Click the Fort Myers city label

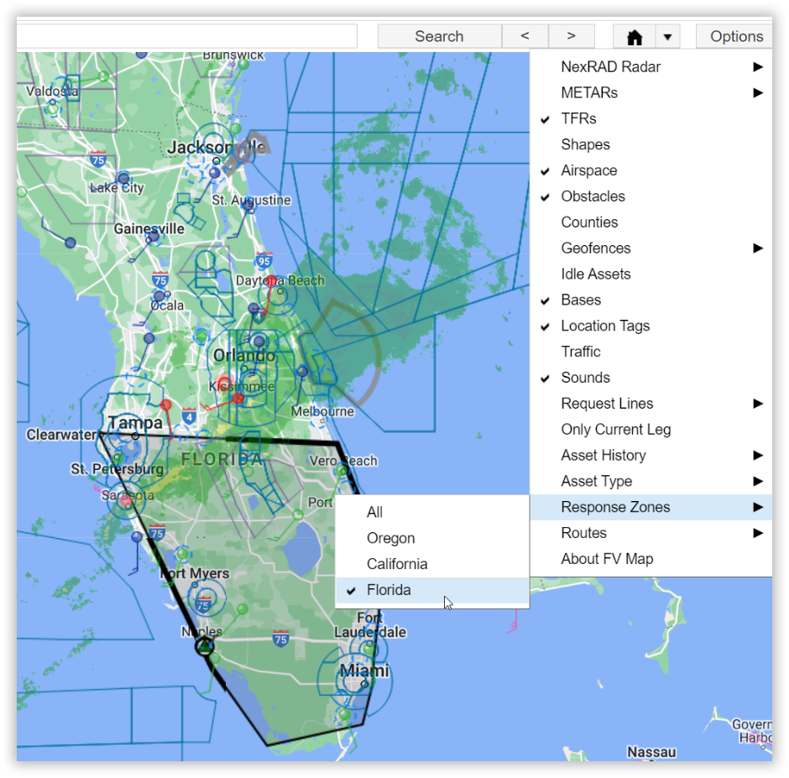pos(194,573)
